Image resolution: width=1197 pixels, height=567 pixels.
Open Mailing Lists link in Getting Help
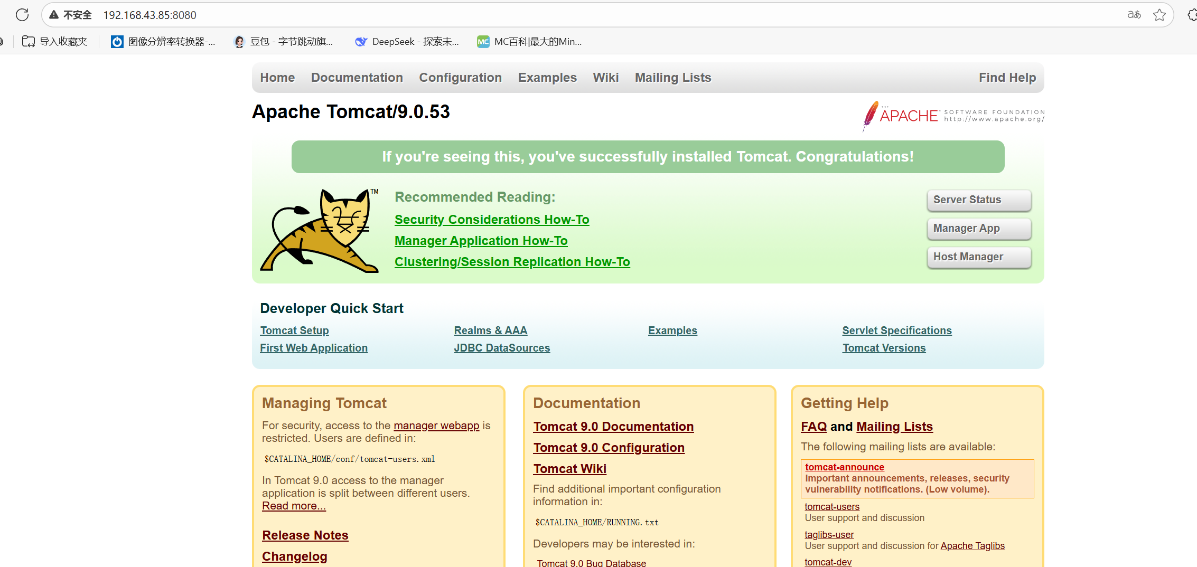coord(894,427)
